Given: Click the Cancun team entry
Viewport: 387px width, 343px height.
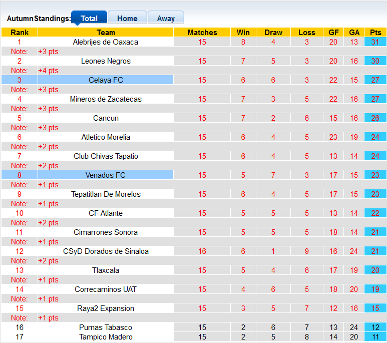Looking at the screenshot, I should tap(106, 118).
